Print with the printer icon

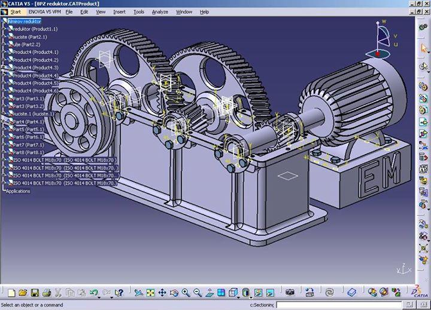[x=47, y=293]
